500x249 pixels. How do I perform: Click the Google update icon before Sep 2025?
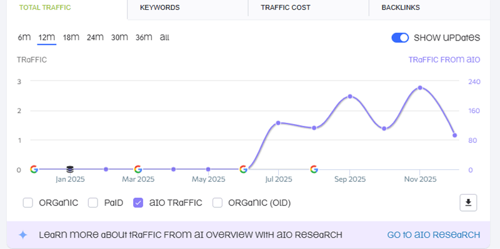(x=314, y=169)
